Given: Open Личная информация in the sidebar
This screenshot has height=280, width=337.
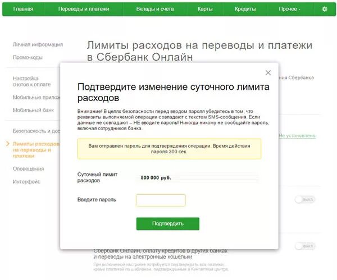Looking at the screenshot, I should [38, 44].
